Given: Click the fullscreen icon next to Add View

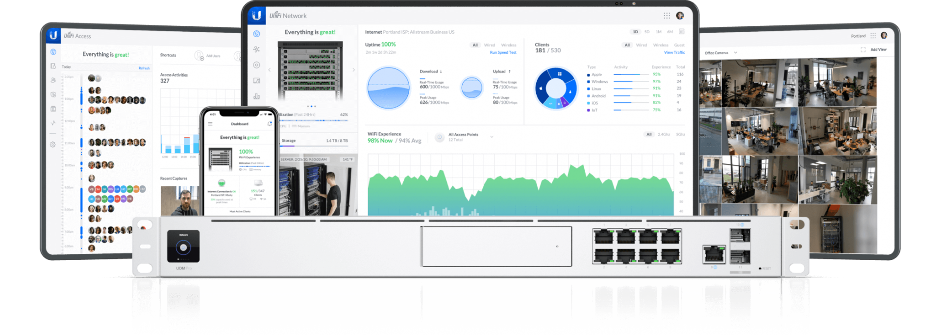Looking at the screenshot, I should [863, 49].
